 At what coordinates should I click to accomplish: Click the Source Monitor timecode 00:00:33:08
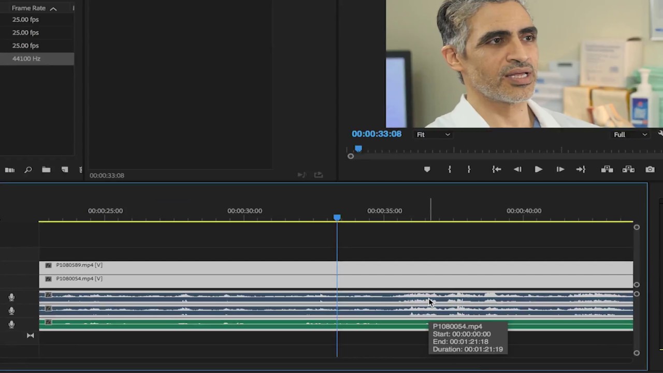point(107,175)
